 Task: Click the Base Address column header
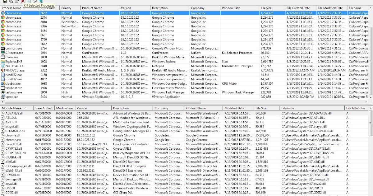[x=44, y=108]
